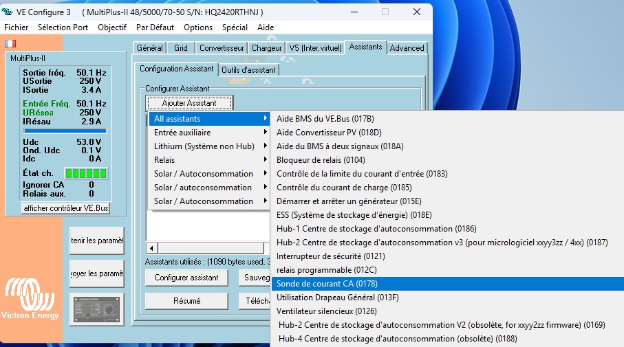Image resolution: width=624 pixels, height=347 pixels.
Task: Pick Contrôle de la limite du courant d'entrée
Action: pos(447,174)
